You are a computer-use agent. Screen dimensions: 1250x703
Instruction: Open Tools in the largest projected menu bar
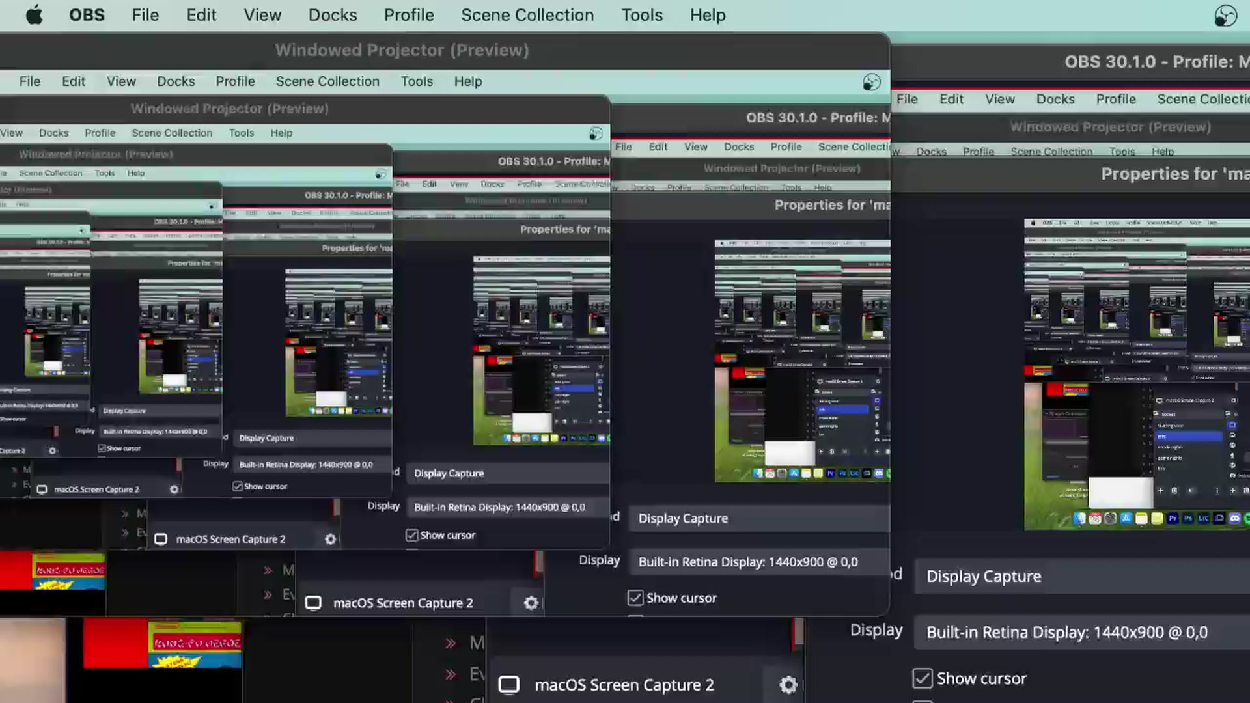pyautogui.click(x=417, y=81)
